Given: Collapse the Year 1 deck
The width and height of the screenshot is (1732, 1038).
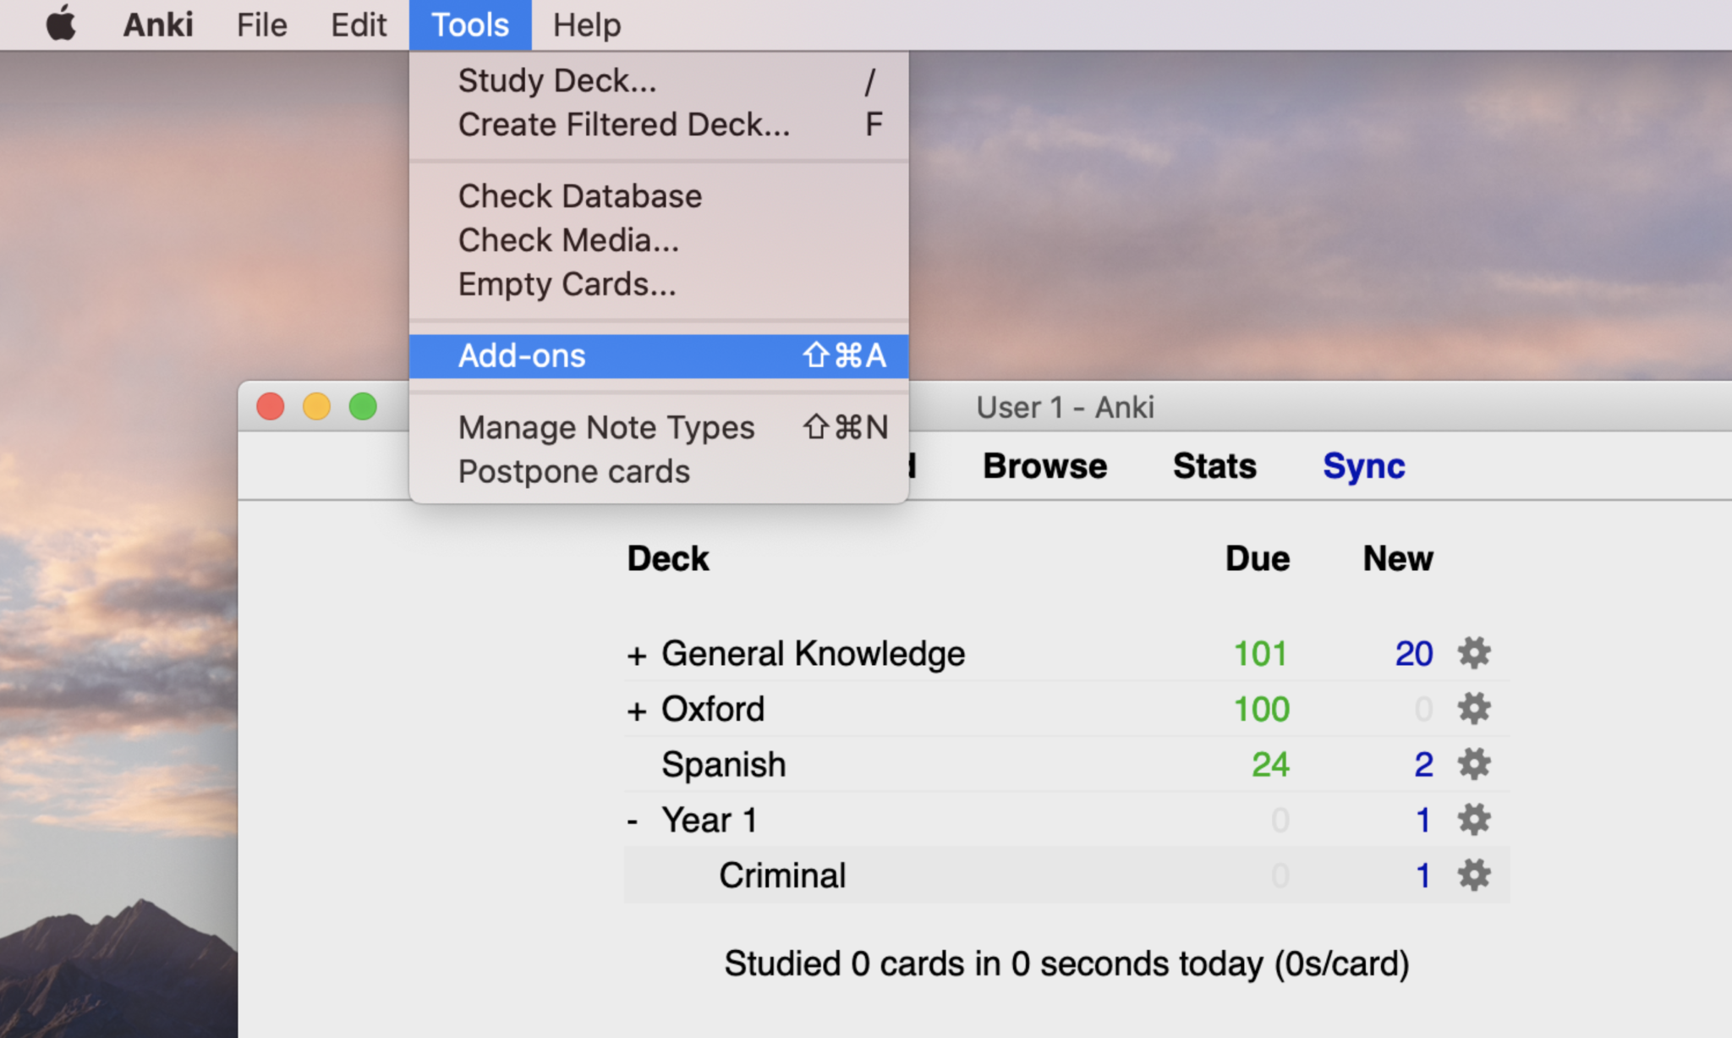Looking at the screenshot, I should coord(633,819).
